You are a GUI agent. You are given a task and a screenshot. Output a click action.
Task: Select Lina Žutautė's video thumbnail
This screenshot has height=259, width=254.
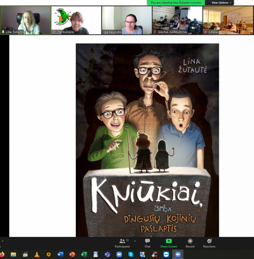26,20
